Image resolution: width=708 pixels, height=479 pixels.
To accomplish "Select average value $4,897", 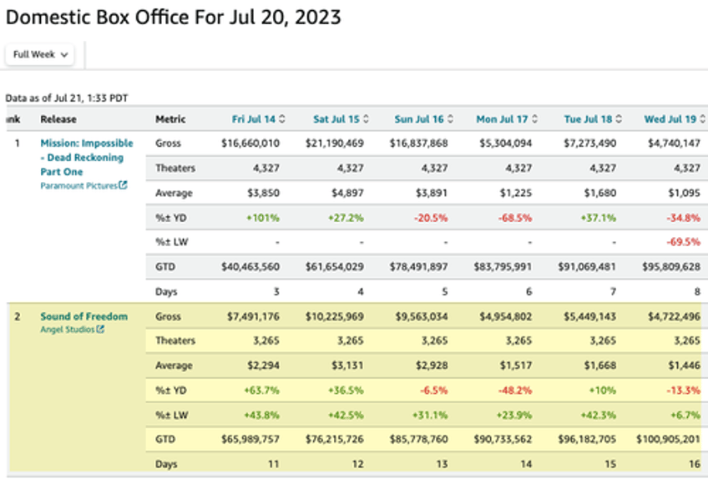I will [x=347, y=194].
